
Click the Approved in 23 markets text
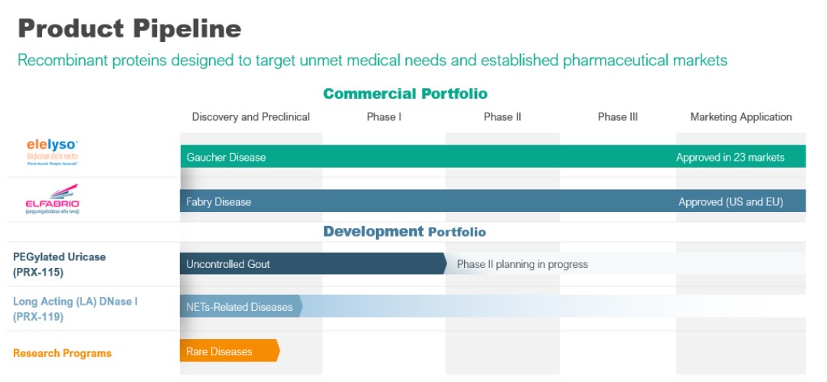pos(730,158)
